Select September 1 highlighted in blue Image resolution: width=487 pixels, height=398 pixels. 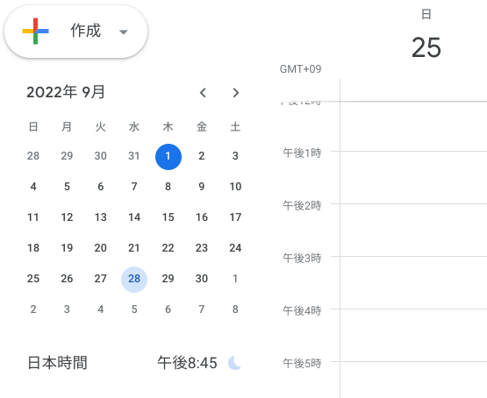pyautogui.click(x=168, y=156)
